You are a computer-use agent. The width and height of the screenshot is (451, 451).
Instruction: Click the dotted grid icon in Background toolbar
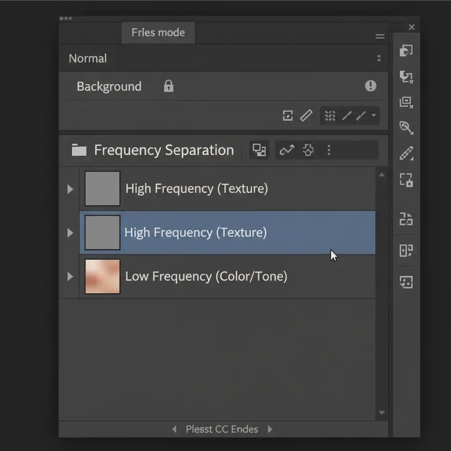click(330, 115)
